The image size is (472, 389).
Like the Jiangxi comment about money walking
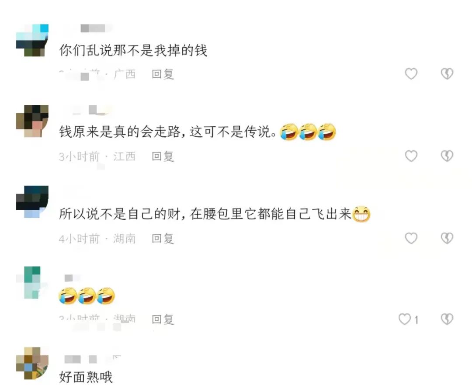411,156
